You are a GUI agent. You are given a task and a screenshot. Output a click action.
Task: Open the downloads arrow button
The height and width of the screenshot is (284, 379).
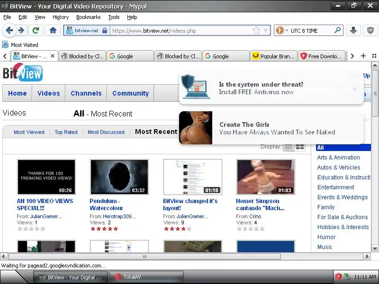coord(353,30)
